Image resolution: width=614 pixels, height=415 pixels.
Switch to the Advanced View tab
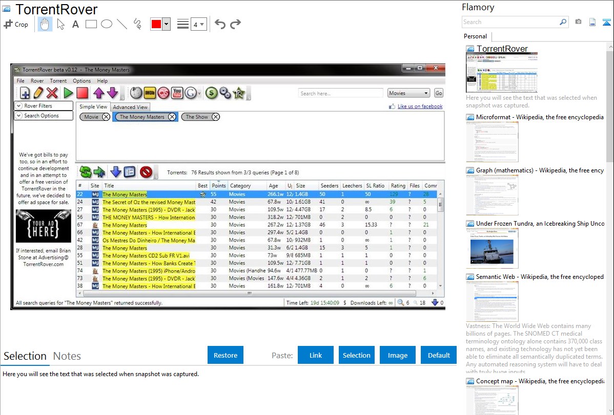point(130,107)
